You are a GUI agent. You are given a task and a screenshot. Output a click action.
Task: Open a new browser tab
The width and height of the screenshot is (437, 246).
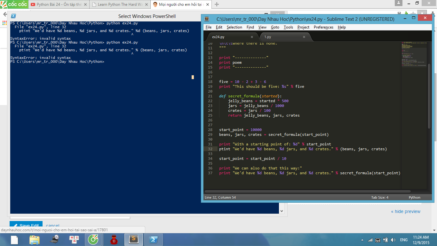pos(217,4)
